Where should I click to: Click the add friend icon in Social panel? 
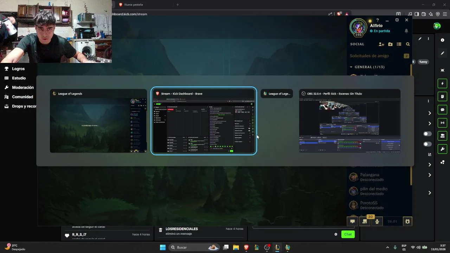tap(381, 44)
